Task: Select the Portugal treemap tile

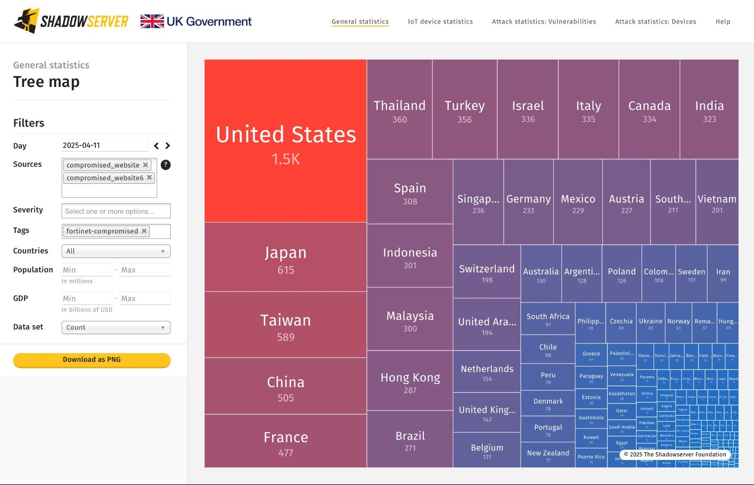Action: click(548, 429)
